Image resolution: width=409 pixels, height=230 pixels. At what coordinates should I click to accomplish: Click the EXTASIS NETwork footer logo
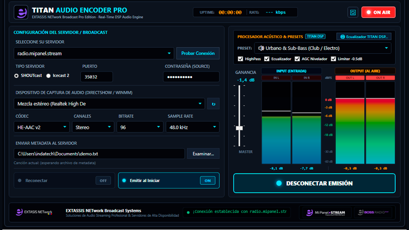click(x=34, y=212)
